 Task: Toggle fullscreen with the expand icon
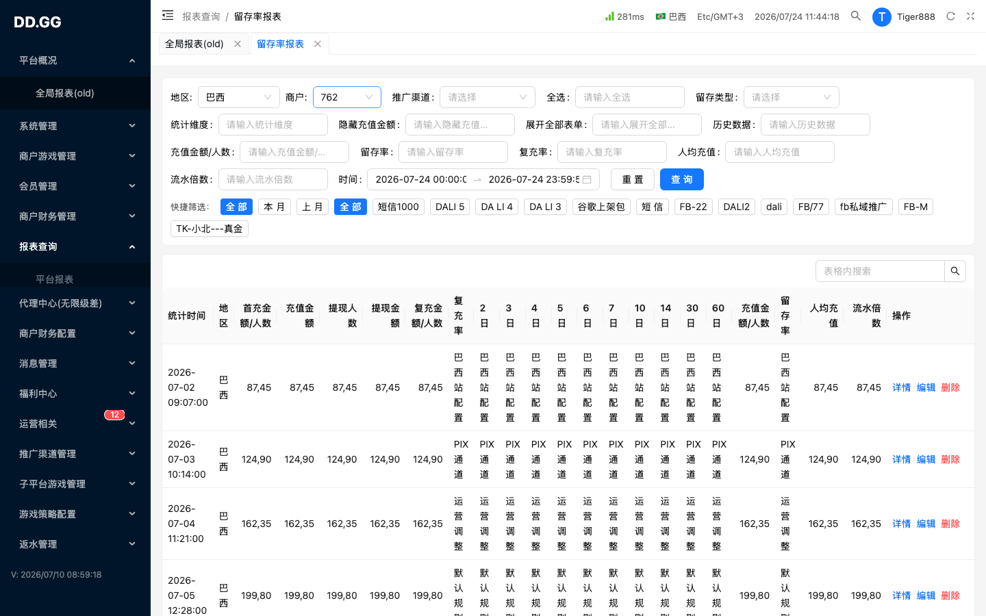tap(970, 16)
